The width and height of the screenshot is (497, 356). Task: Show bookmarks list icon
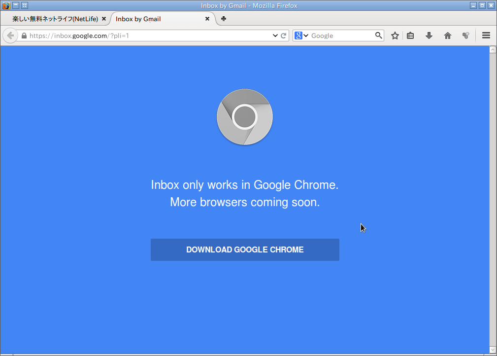[x=410, y=36]
